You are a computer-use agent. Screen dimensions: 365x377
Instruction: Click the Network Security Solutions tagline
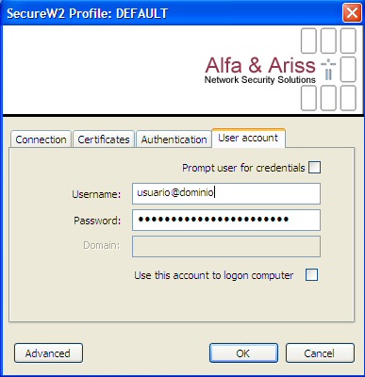click(x=260, y=80)
